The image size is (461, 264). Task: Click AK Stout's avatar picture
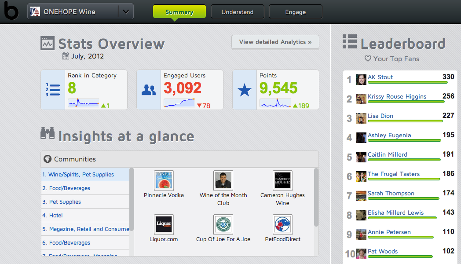pyautogui.click(x=361, y=79)
